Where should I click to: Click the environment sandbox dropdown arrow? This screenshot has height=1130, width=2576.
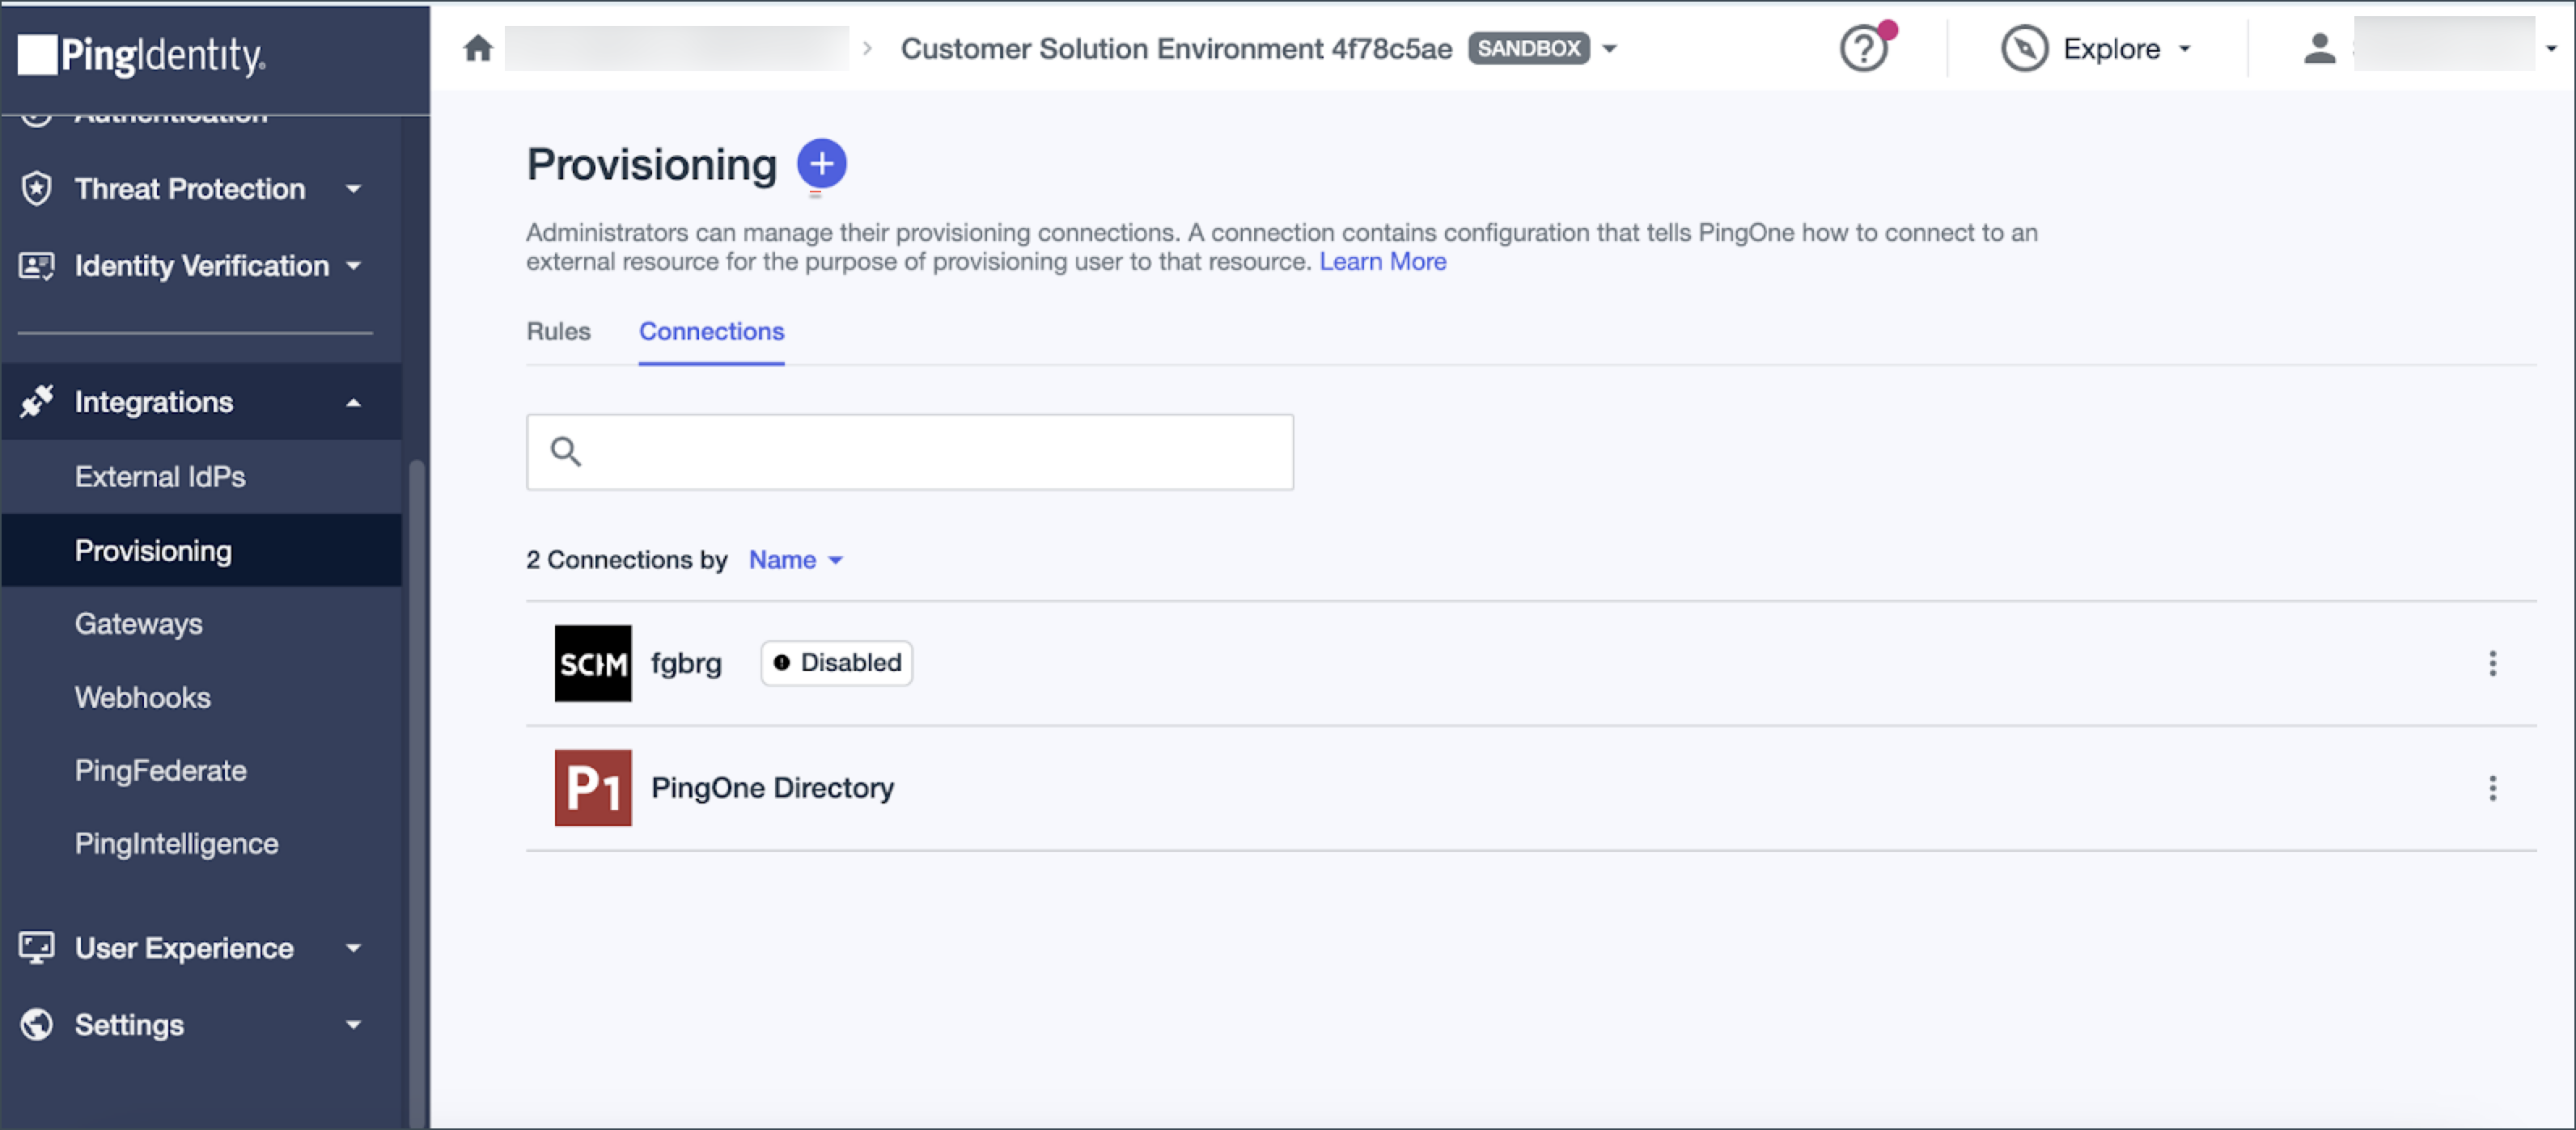click(1616, 49)
